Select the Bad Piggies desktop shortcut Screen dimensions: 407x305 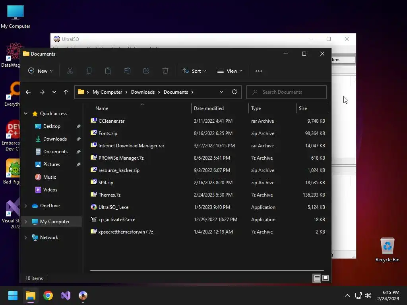[11, 171]
